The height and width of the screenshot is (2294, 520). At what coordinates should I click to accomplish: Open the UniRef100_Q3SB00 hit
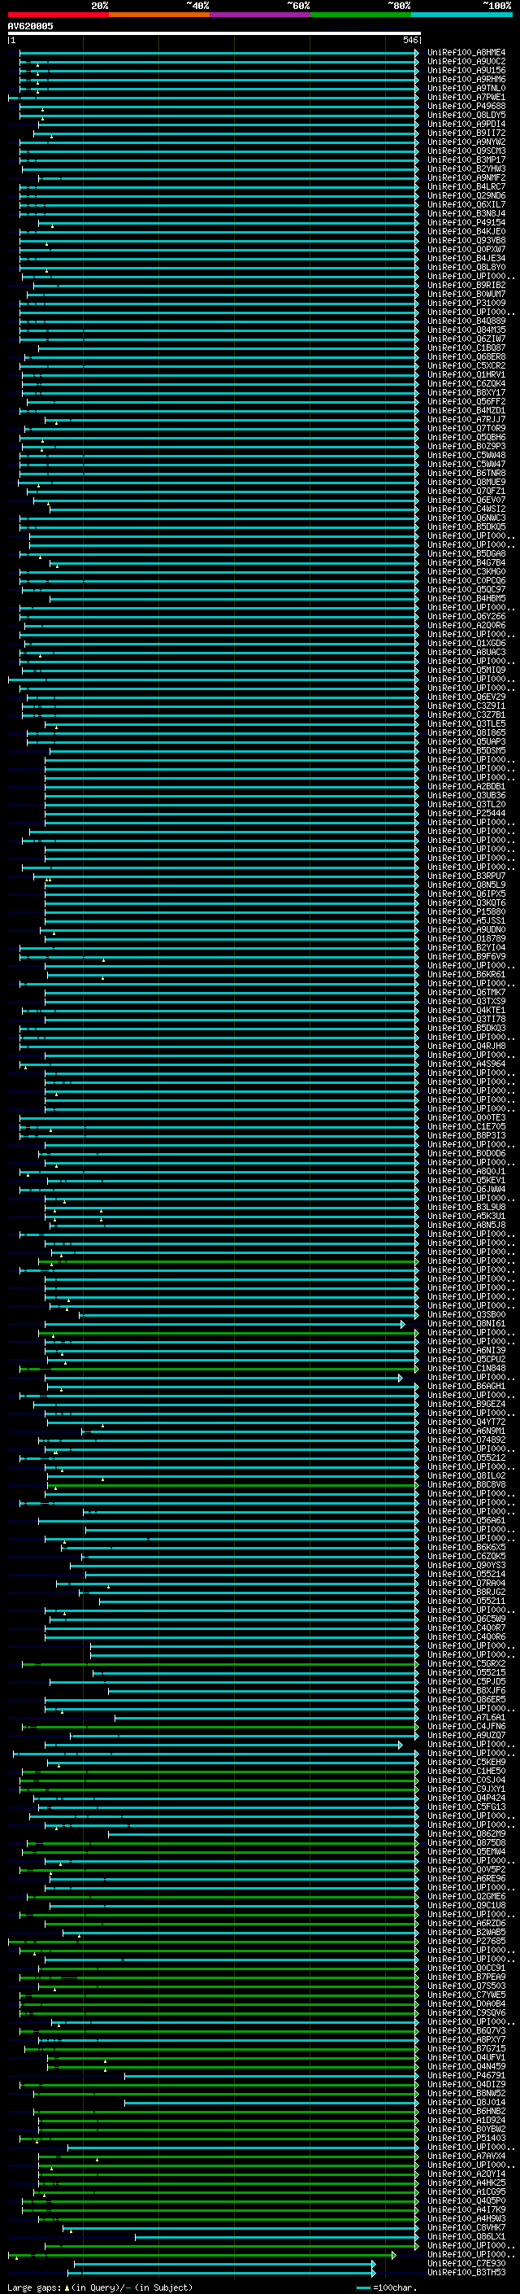click(466, 1314)
